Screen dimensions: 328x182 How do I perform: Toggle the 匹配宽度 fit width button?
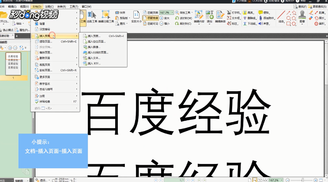point(151,18)
